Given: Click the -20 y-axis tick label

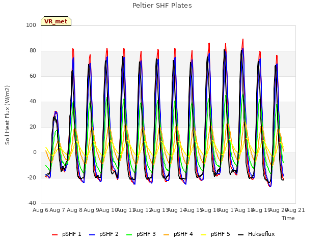Looking at the screenshot, I should [32, 177].
